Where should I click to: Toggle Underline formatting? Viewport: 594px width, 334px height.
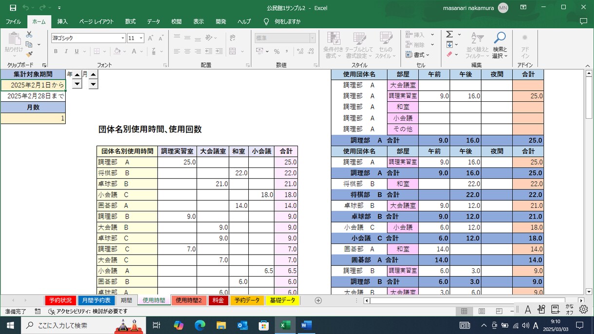(x=76, y=51)
